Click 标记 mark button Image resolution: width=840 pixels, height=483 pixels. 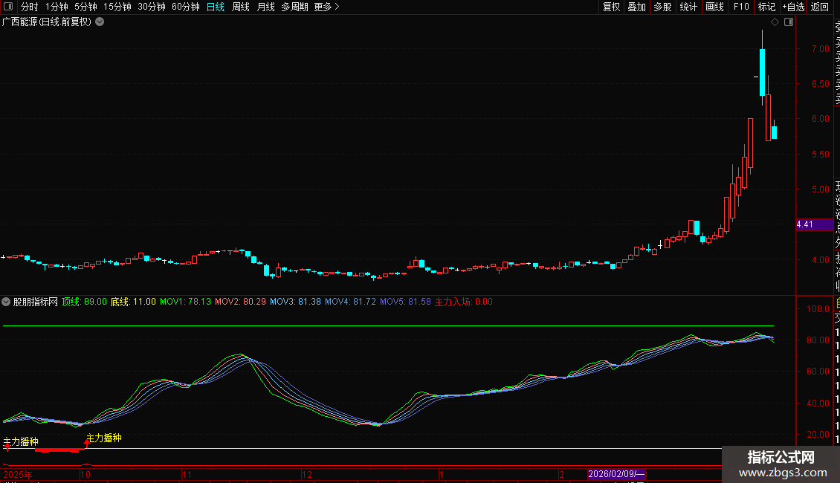[x=766, y=7]
